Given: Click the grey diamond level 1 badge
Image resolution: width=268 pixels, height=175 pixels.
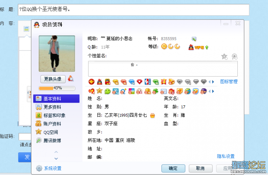Looking at the screenshot, I should coord(188,82).
